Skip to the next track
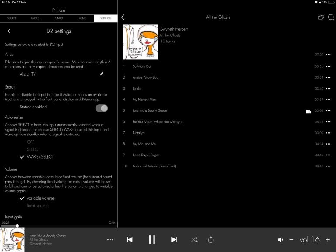This screenshot has height=252, width=336. 174,240
